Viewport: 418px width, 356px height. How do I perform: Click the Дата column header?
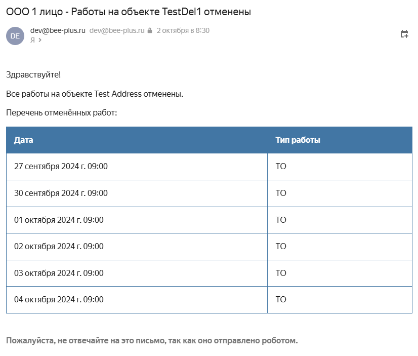pos(24,140)
